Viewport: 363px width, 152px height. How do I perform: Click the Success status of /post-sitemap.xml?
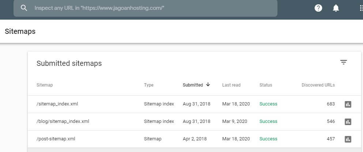(268, 139)
